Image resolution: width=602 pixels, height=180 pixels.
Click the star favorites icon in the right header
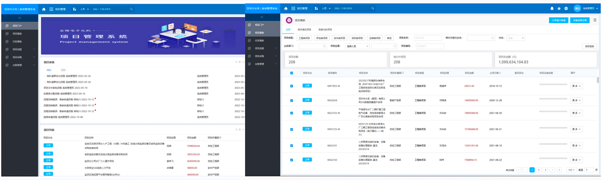pos(559,9)
